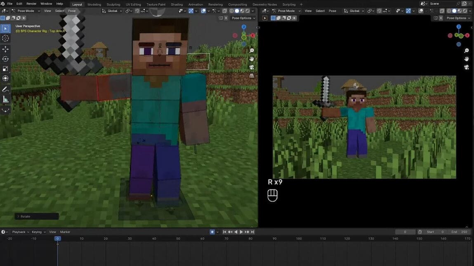Open Pose menu in left viewport header

click(72, 11)
